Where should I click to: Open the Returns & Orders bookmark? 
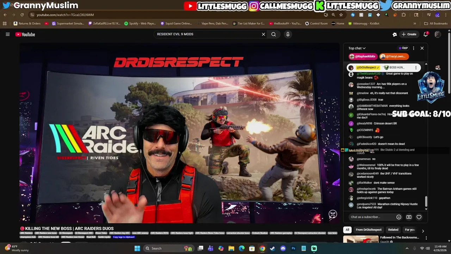[x=27, y=24]
